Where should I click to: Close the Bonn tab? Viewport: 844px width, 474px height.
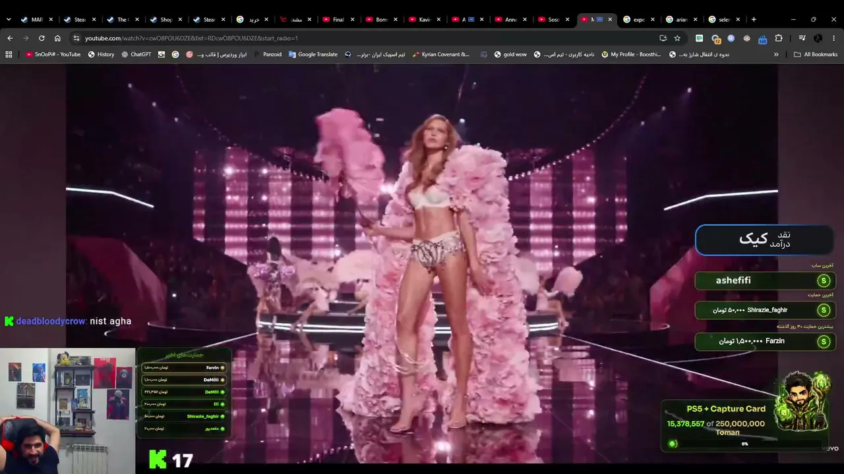pos(395,20)
